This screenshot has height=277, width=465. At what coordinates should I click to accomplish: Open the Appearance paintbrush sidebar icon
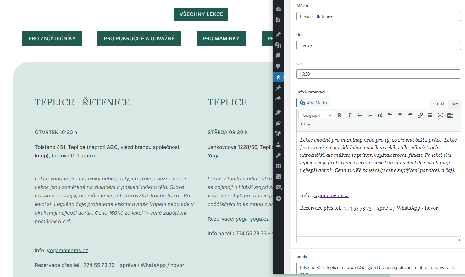(x=278, y=112)
